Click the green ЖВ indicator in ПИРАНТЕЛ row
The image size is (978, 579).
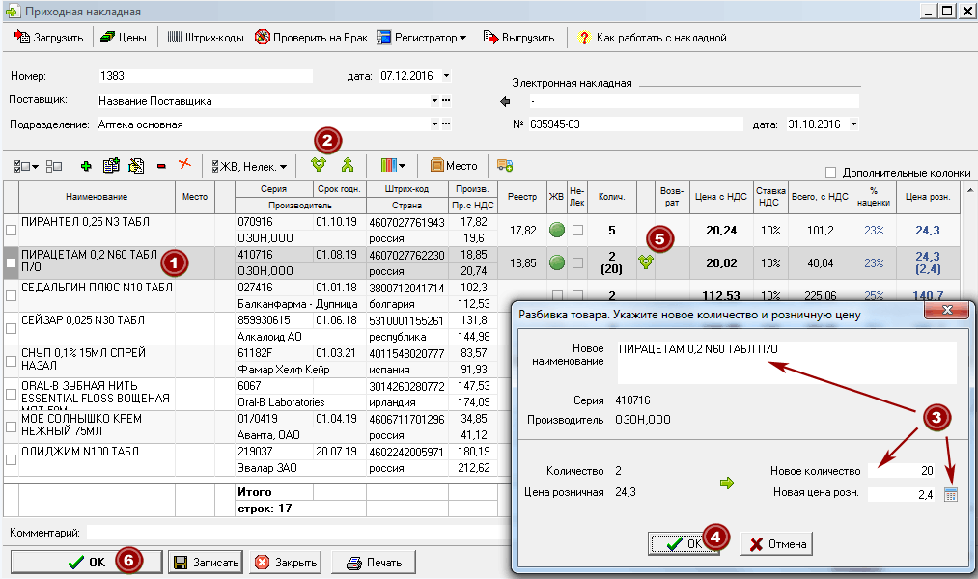557,230
